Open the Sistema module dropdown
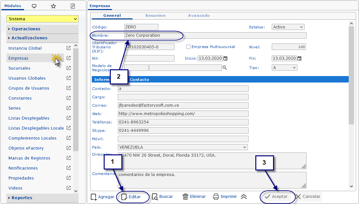The height and width of the screenshot is (204, 359). coord(42,19)
